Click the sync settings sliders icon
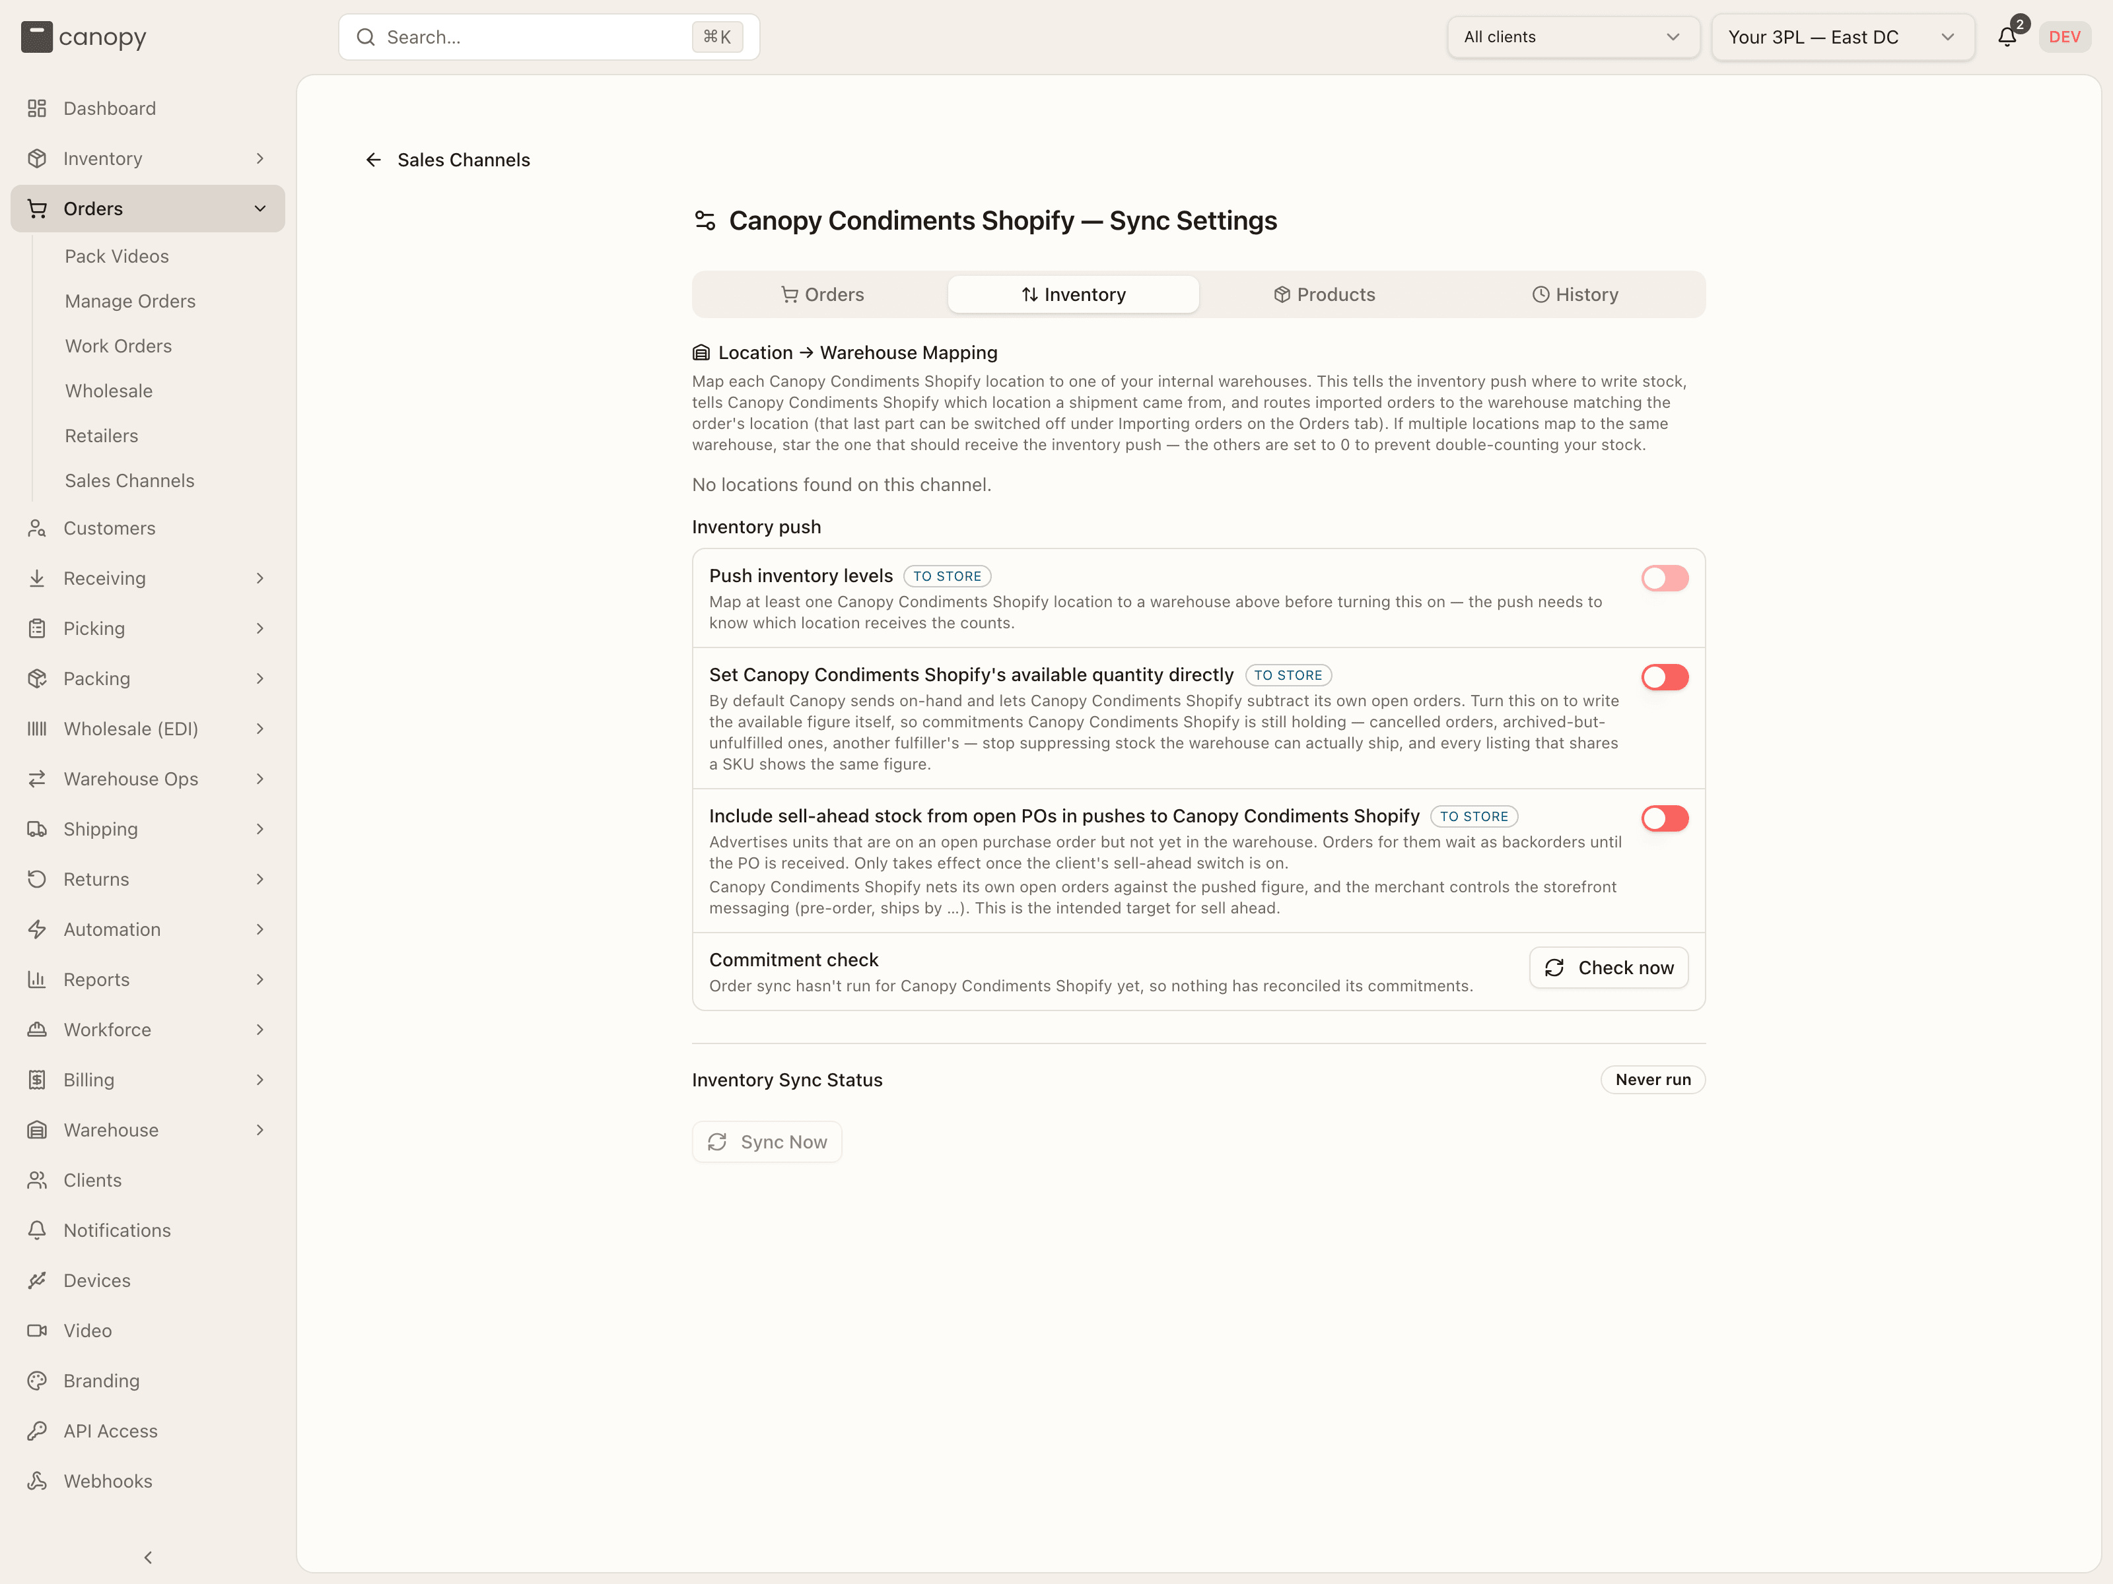Screen dimensions: 2113x1584 (705, 220)
